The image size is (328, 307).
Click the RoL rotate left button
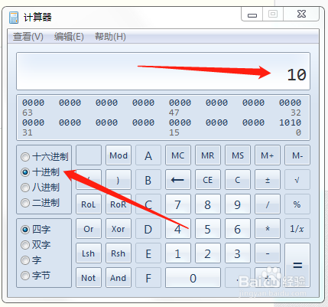tap(89, 204)
